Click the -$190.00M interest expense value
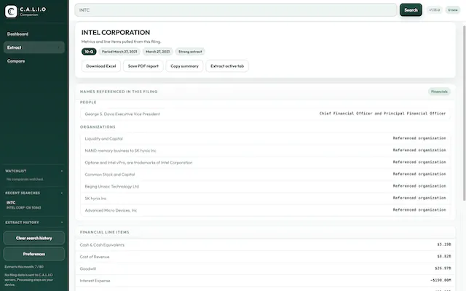Image resolution: width=466 pixels, height=291 pixels. (441, 280)
